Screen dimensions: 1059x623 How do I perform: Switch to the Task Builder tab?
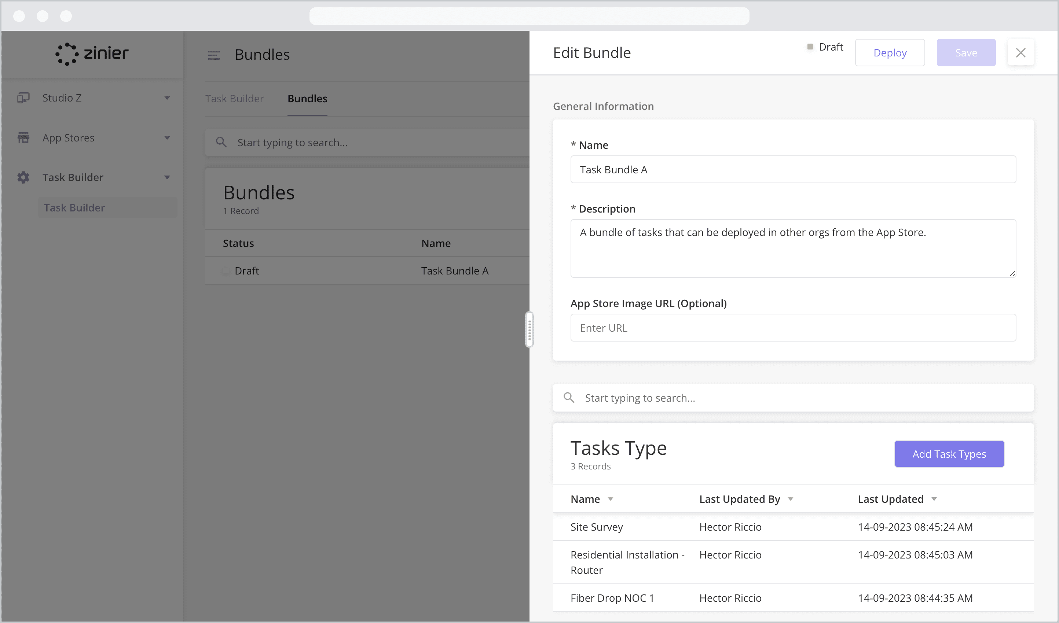[x=234, y=98]
